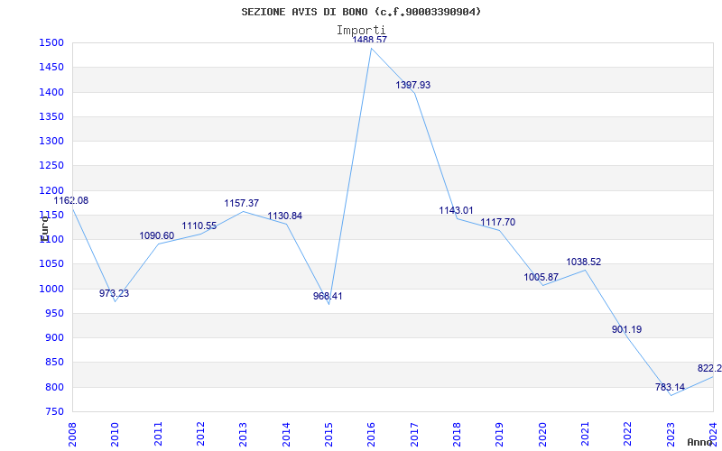Click the 973.23 data label

(x=115, y=293)
